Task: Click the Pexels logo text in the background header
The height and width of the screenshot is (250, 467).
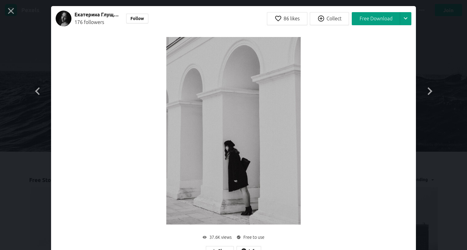Action: click(30, 10)
